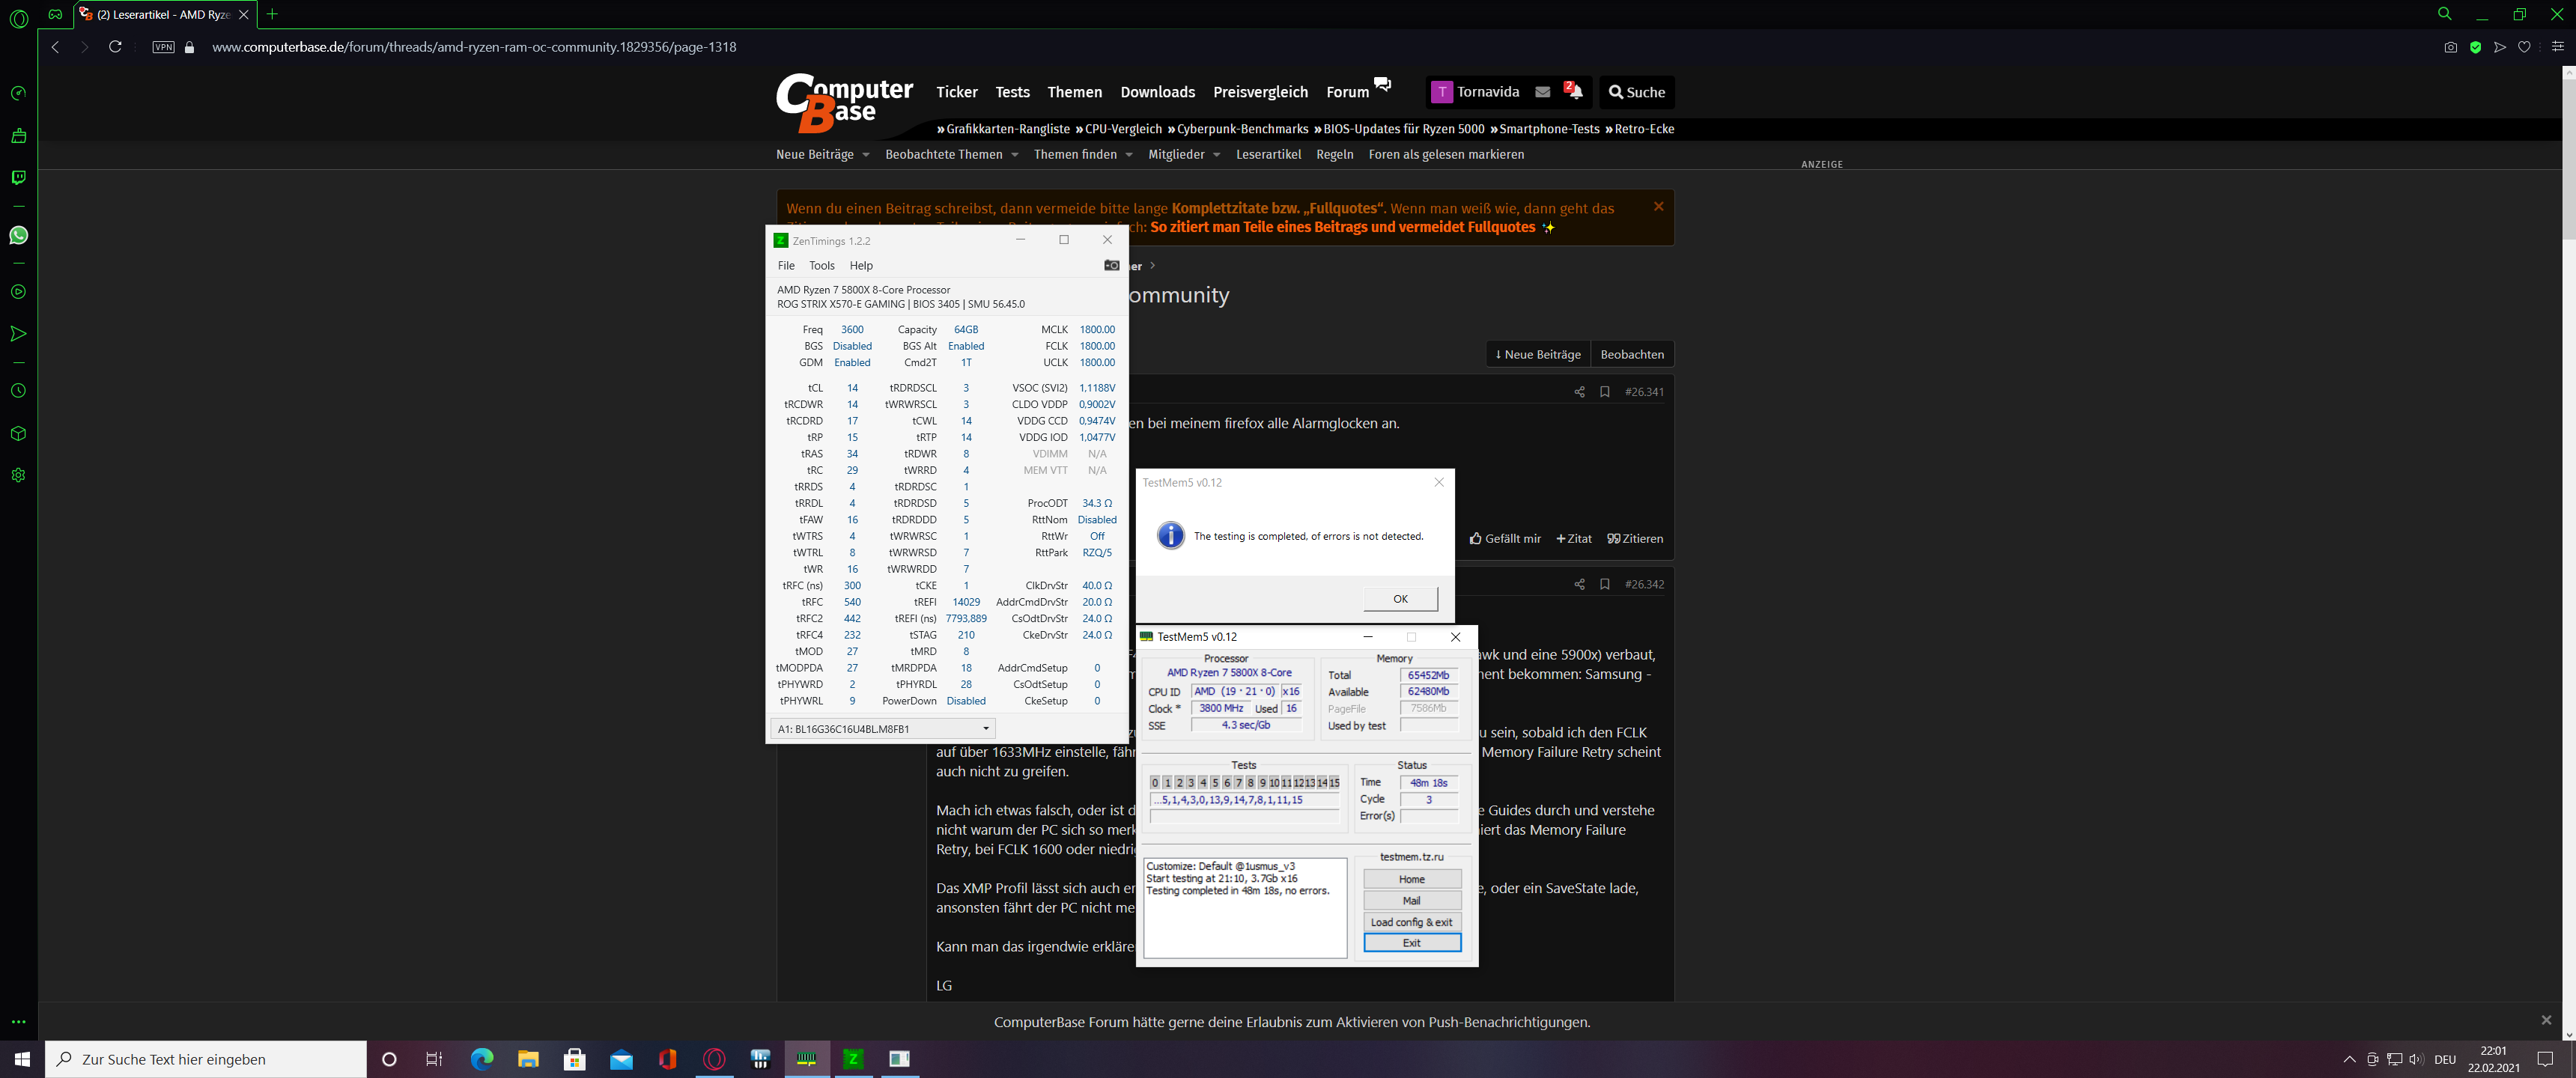The image size is (2576, 1078).
Task: Click the WhatsApp icon in browser sidebar
Action: pos(18,235)
